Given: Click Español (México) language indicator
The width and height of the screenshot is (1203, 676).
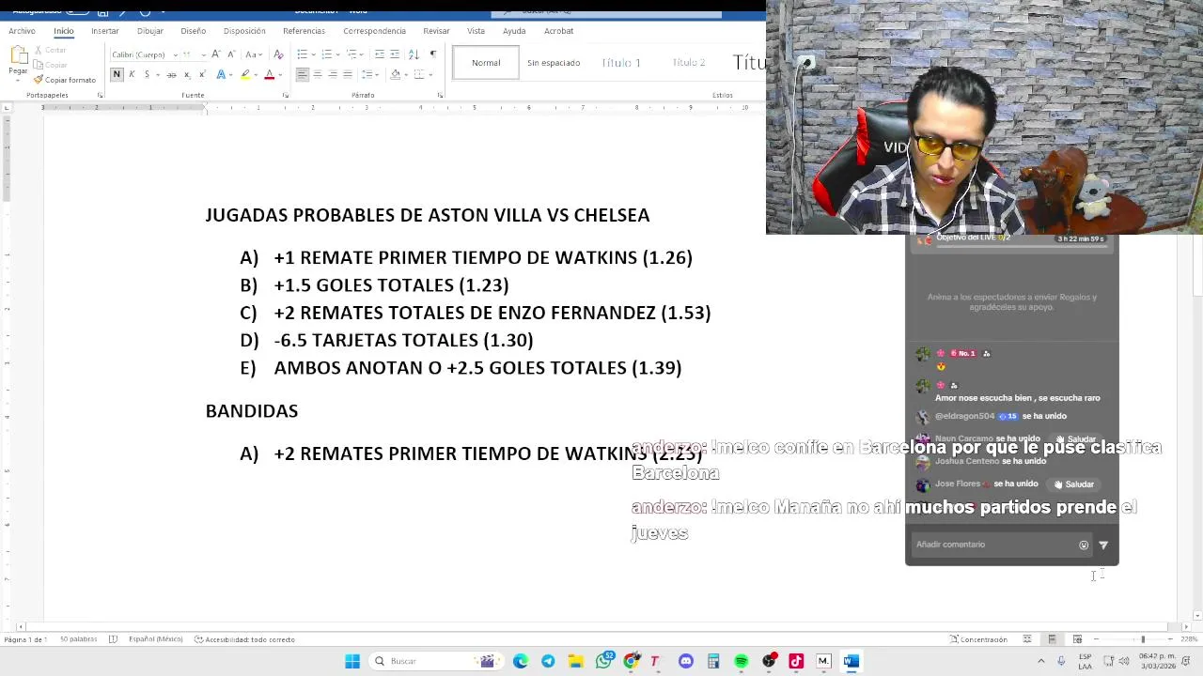Looking at the screenshot, I should pyautogui.click(x=155, y=639).
